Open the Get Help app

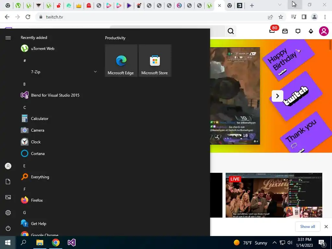(x=59, y=224)
